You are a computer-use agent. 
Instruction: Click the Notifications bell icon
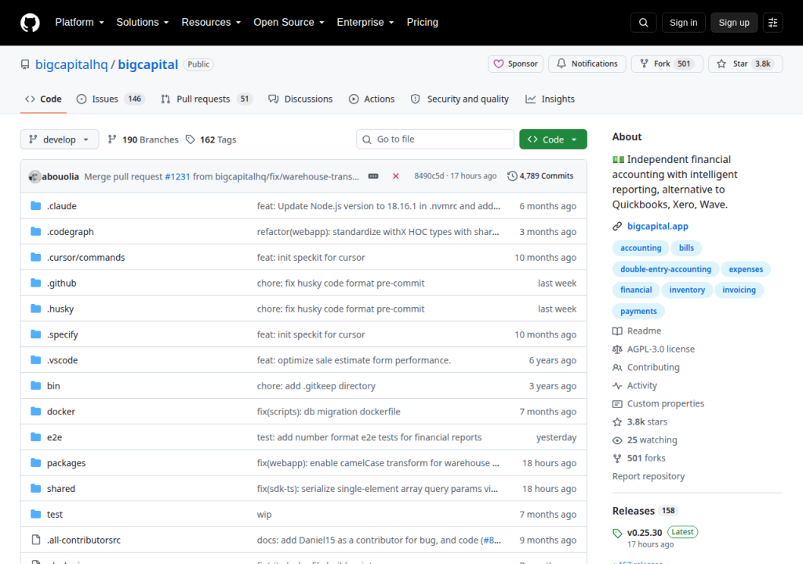561,63
